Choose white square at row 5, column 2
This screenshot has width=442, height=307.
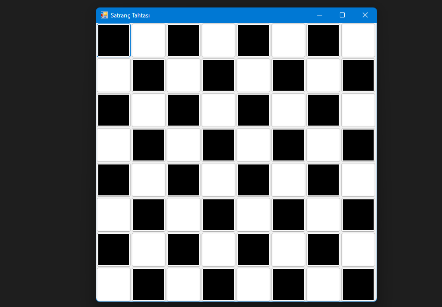(x=149, y=180)
